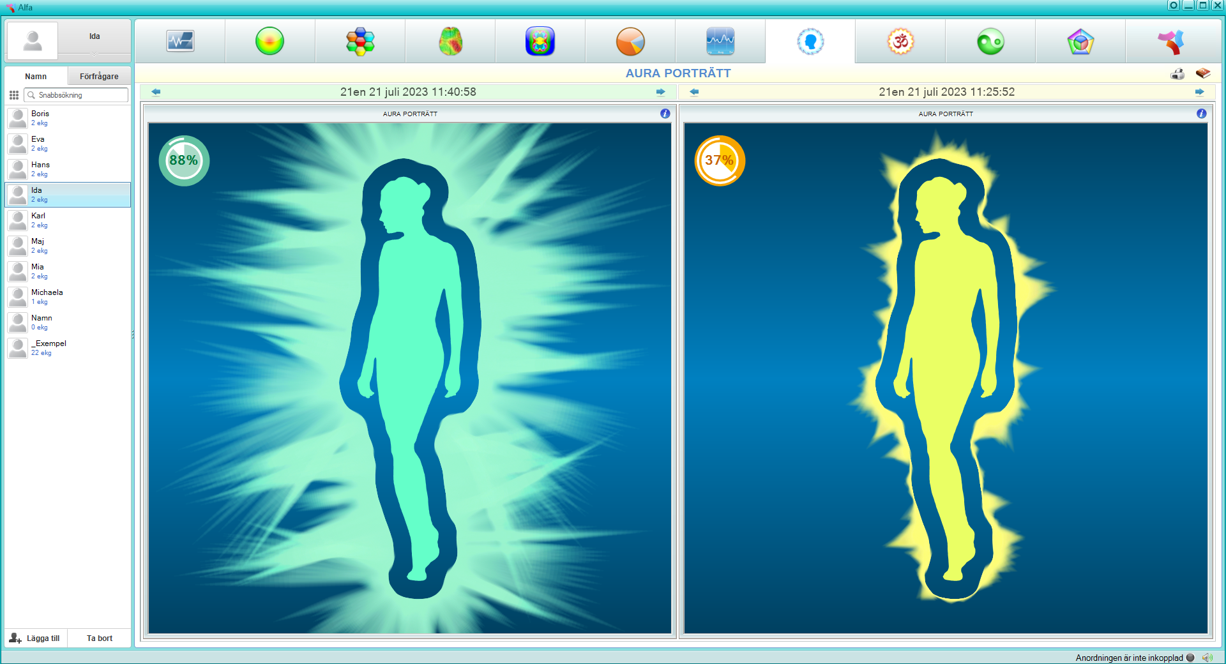1226x664 pixels.
Task: Select the Namn entry with 0 ekg
Action: [68, 322]
